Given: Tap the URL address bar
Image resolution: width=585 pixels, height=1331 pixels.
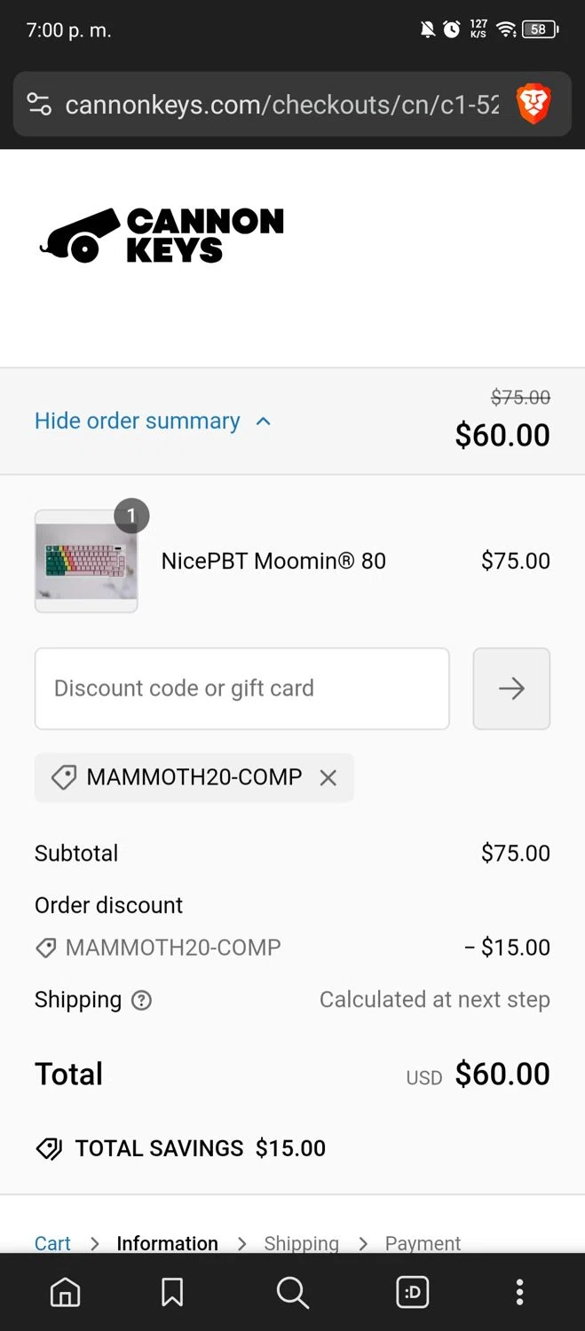Looking at the screenshot, I should click(x=282, y=105).
